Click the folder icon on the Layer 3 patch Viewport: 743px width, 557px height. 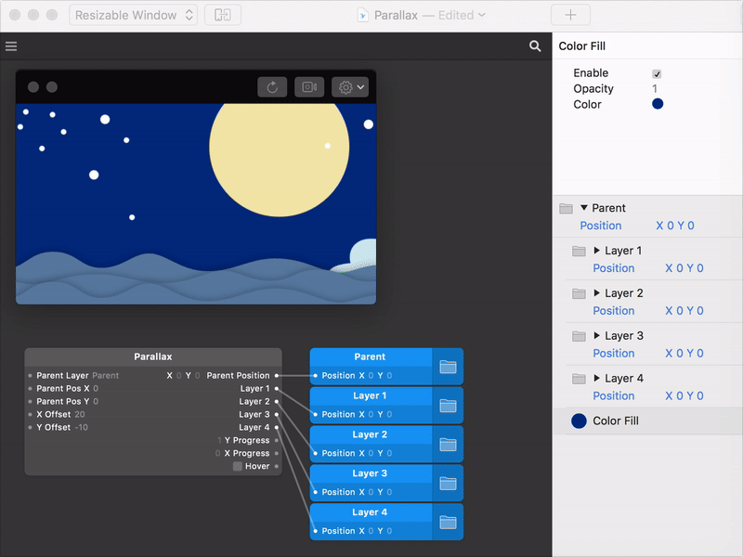(x=448, y=480)
